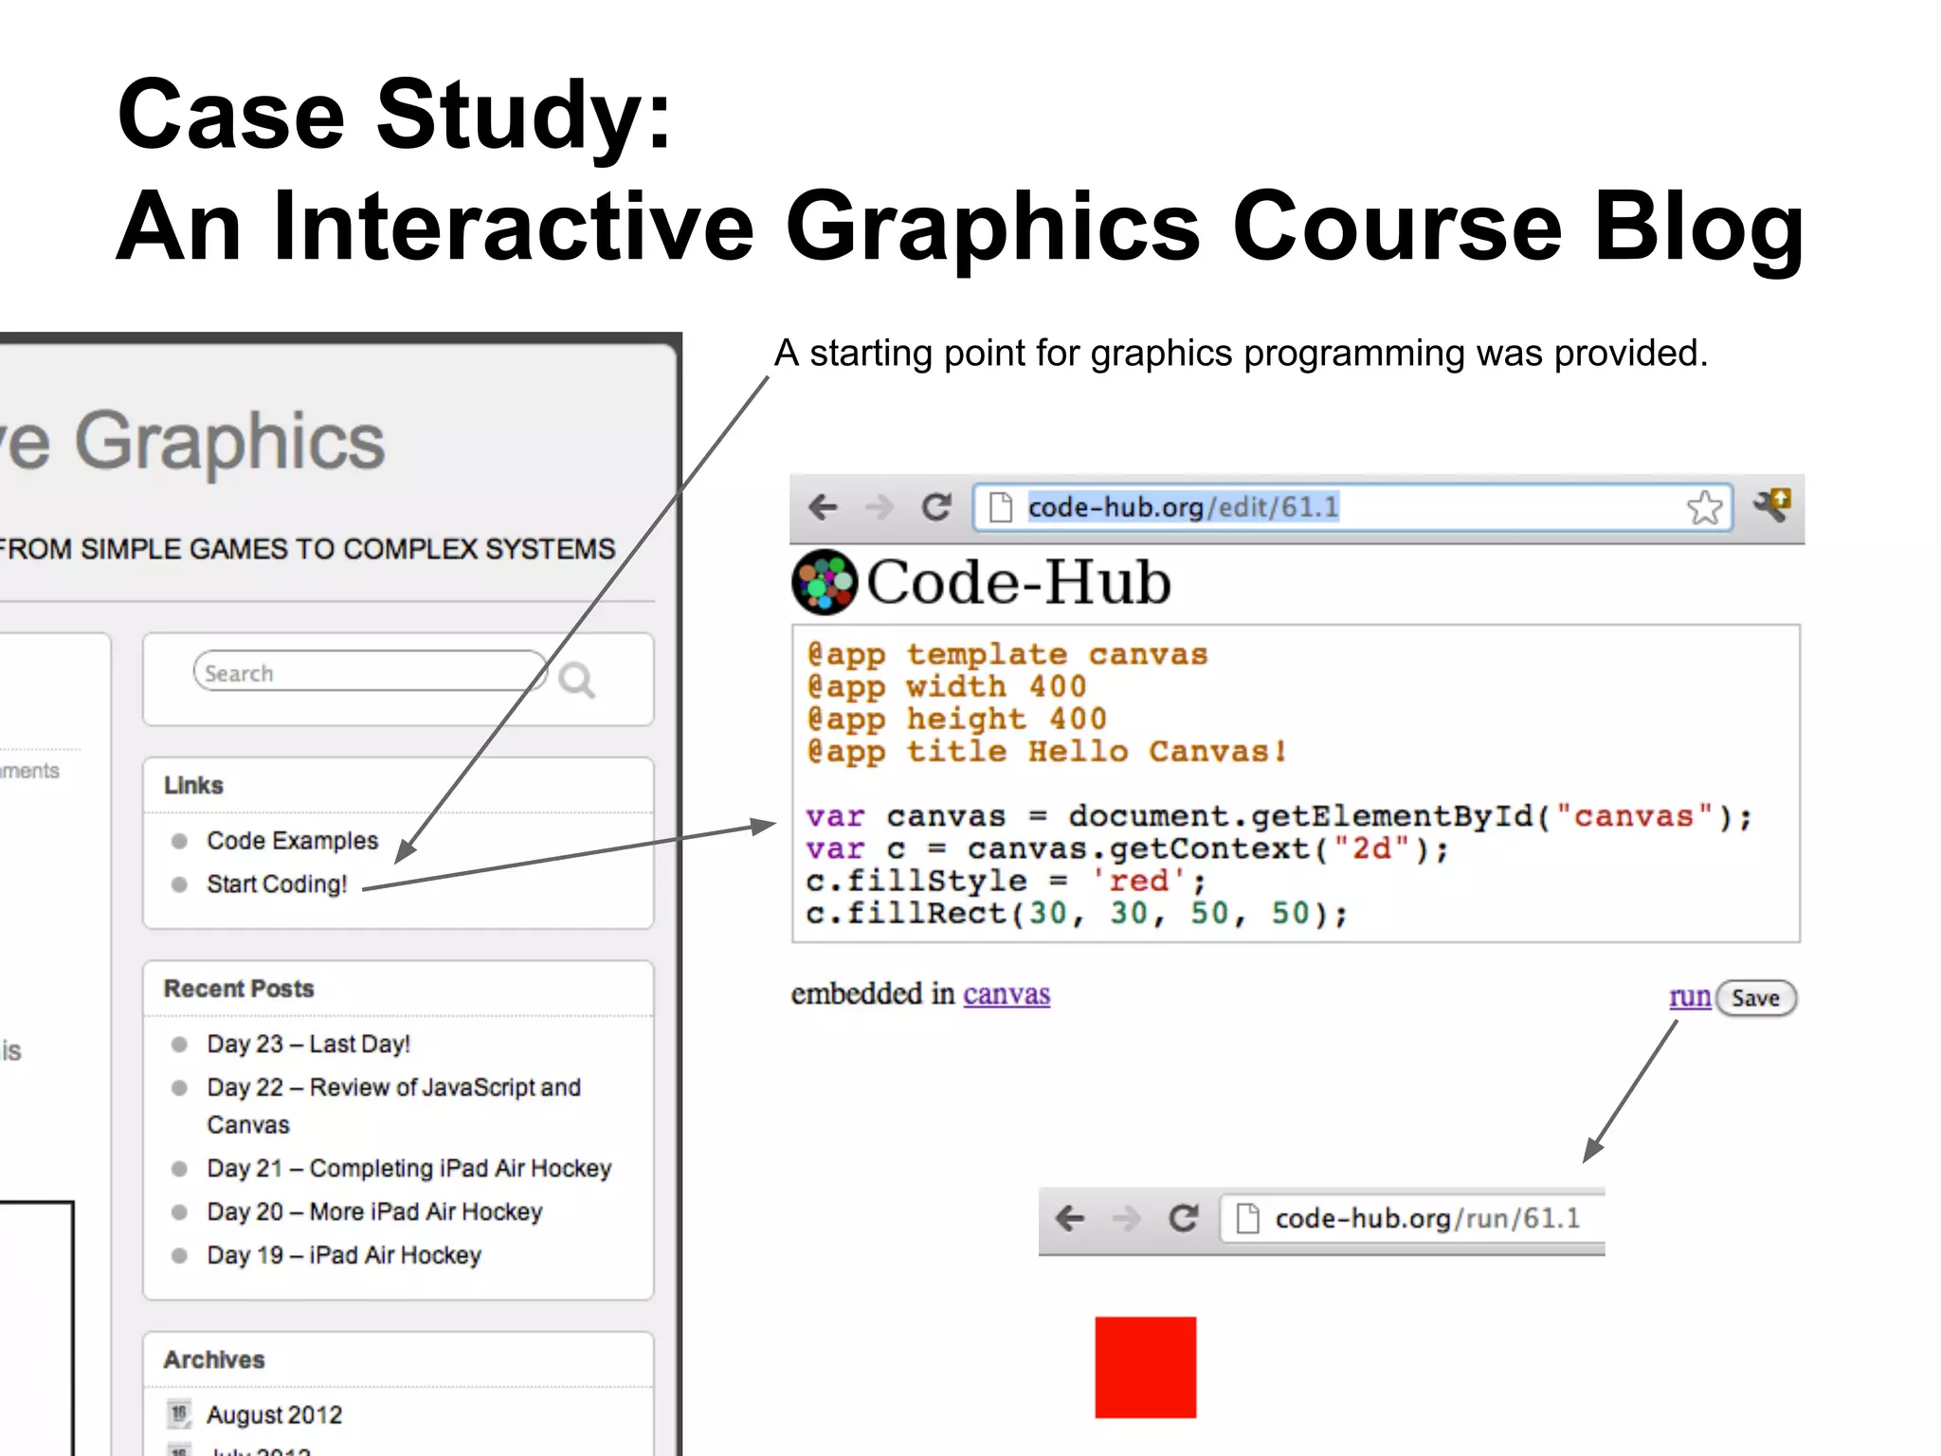
Task: Open the Code Examples link
Action: [292, 841]
